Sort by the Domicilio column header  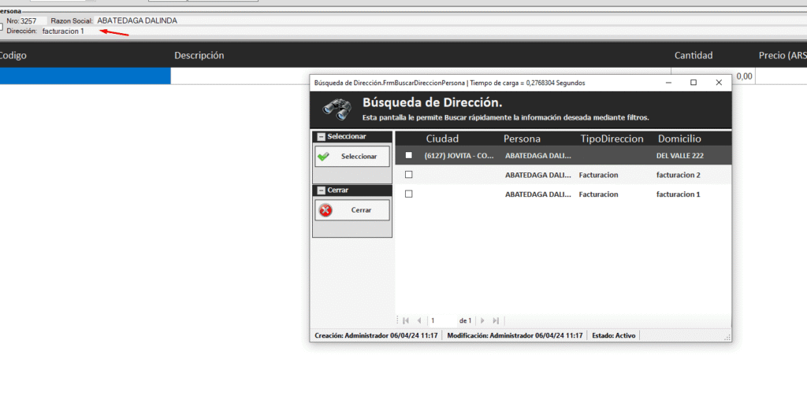(679, 139)
